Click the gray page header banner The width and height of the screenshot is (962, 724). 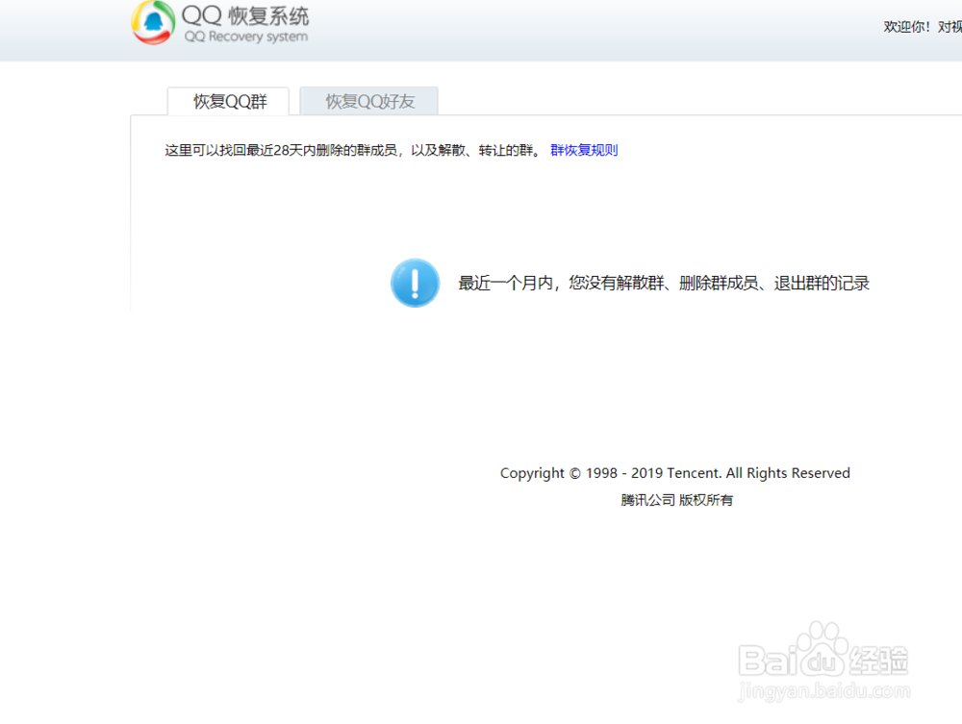click(577, 29)
